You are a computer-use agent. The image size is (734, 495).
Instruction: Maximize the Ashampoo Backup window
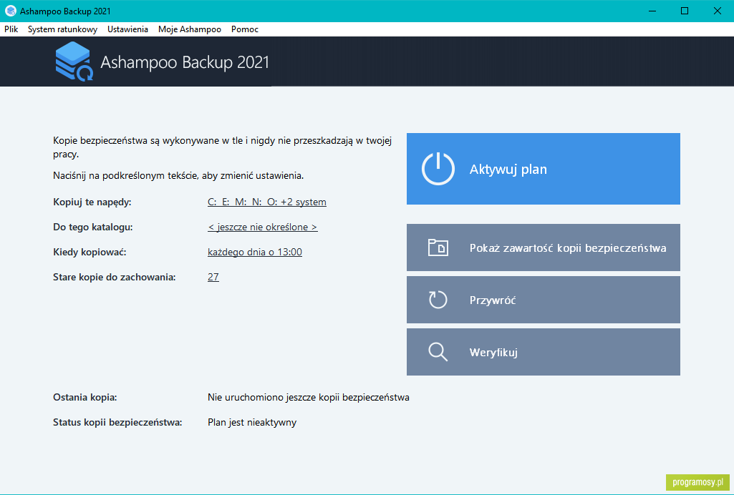point(685,11)
